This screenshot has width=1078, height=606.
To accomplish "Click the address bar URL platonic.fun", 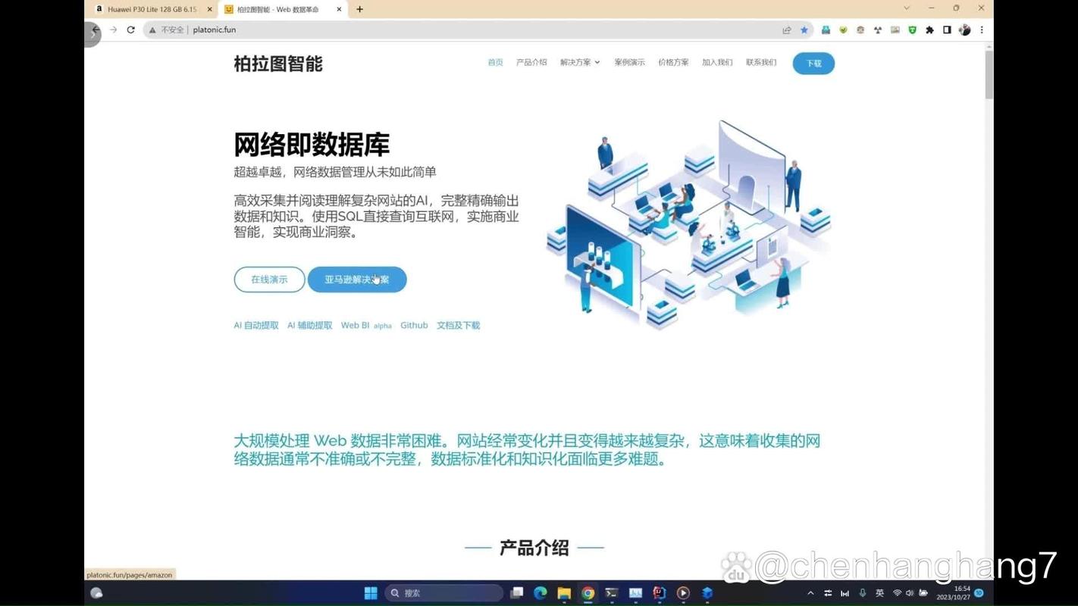I will point(215,30).
